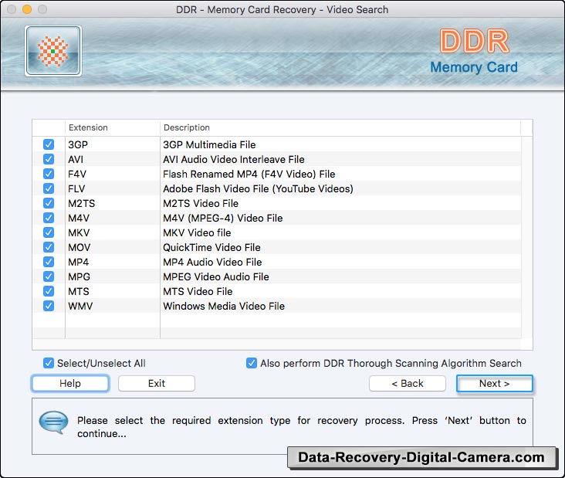Uncheck the F4V extension checkbox

tap(49, 174)
